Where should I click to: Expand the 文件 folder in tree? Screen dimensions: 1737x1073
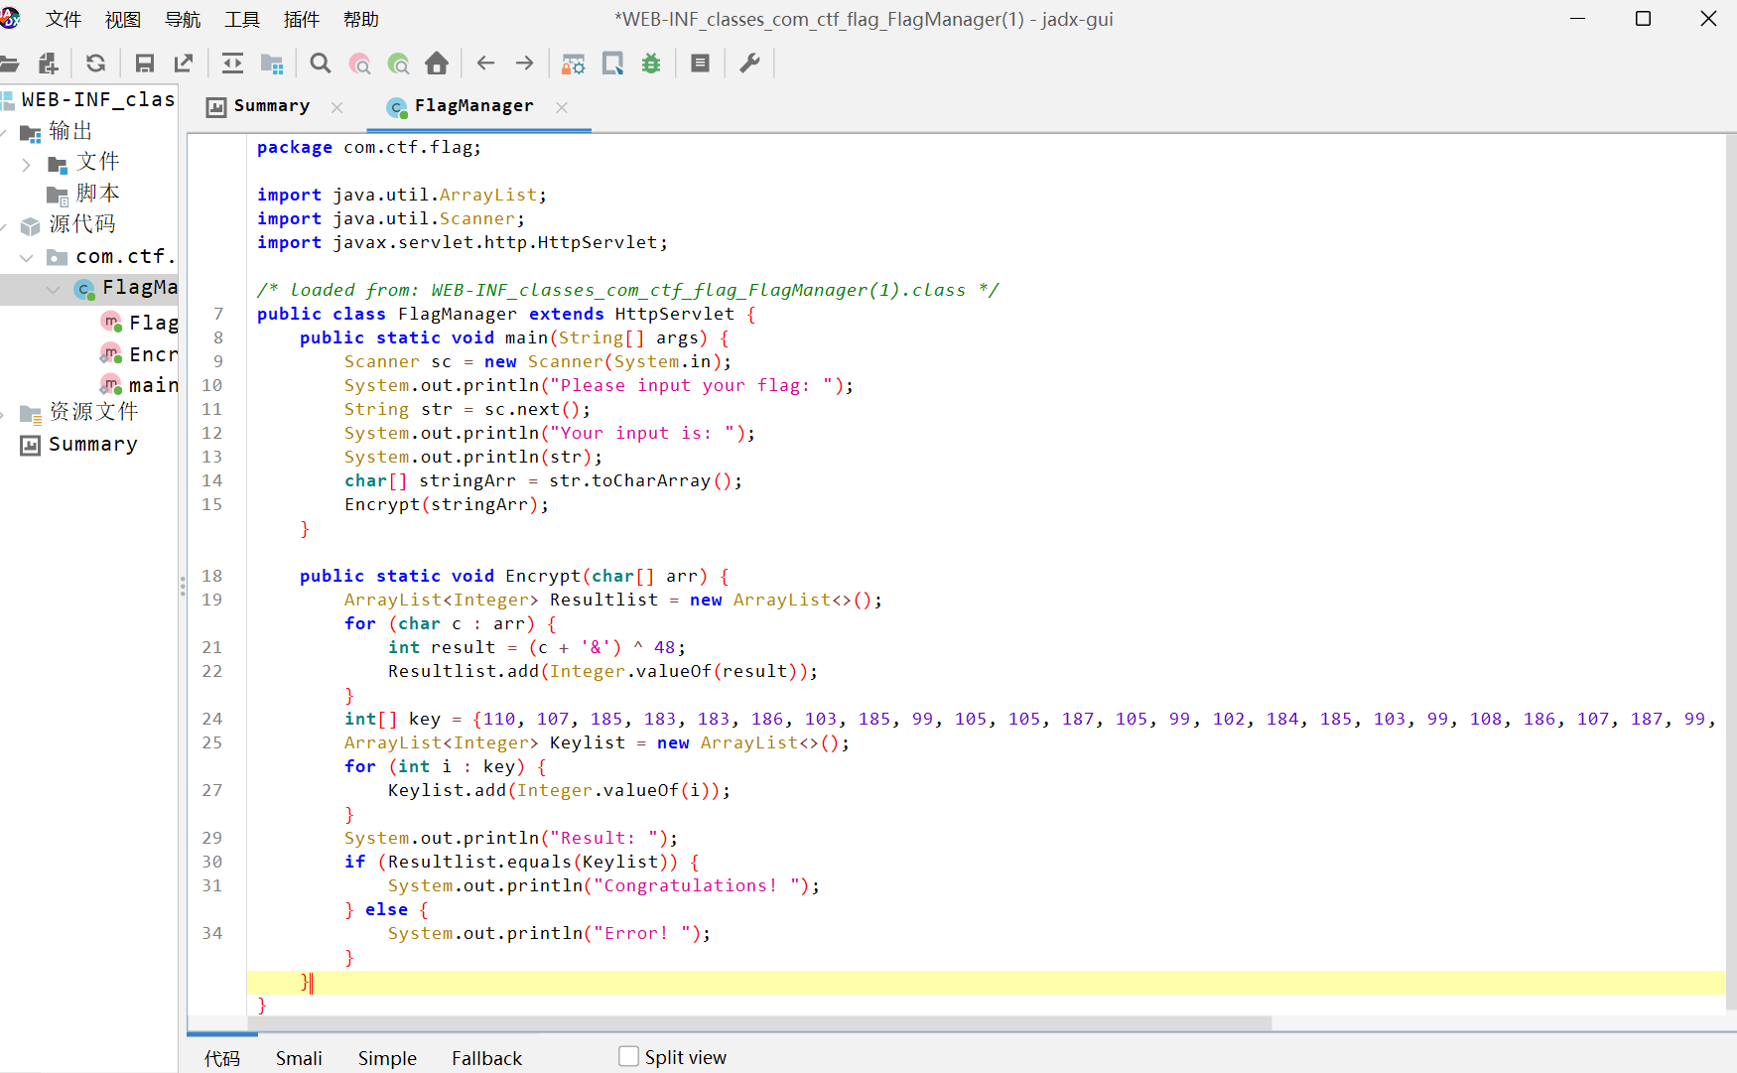pos(27,164)
